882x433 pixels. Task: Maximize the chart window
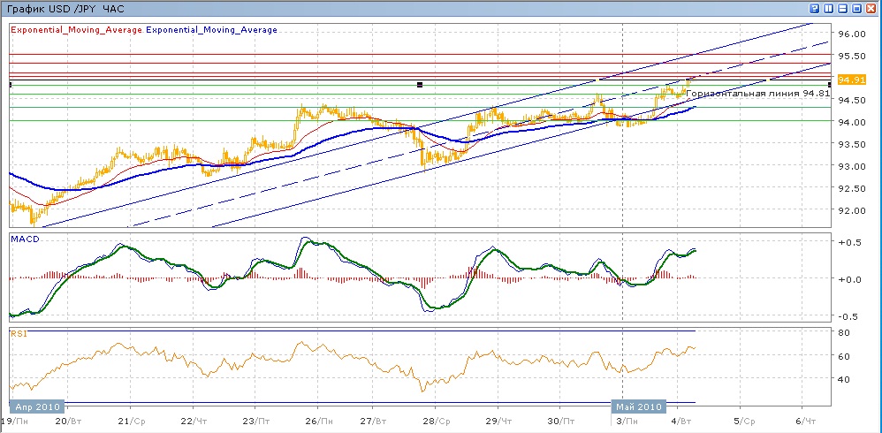(856, 7)
